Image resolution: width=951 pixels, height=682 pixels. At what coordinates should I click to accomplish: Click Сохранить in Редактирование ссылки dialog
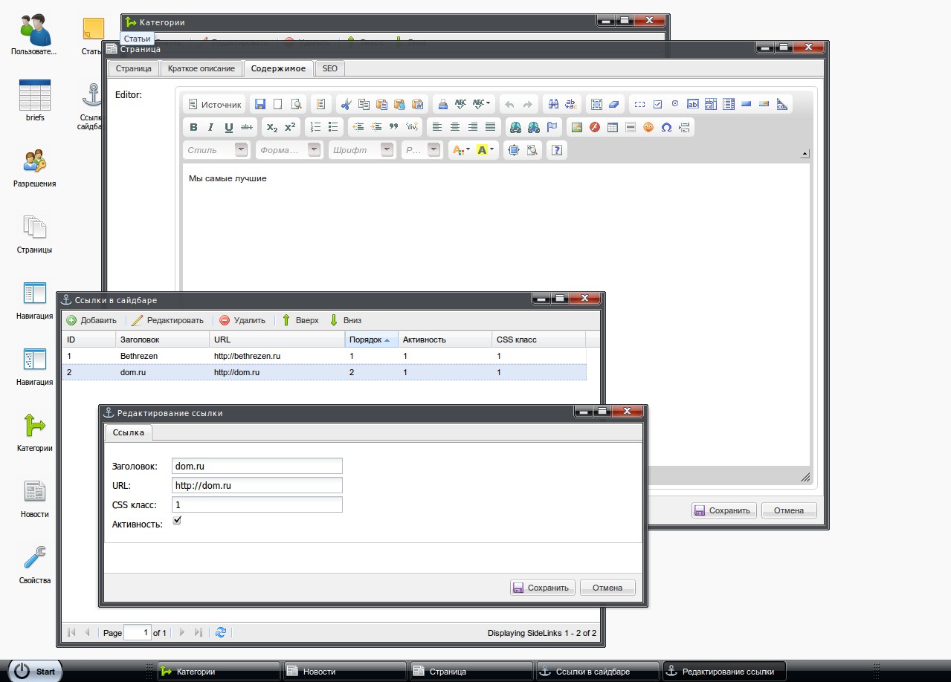click(x=543, y=588)
